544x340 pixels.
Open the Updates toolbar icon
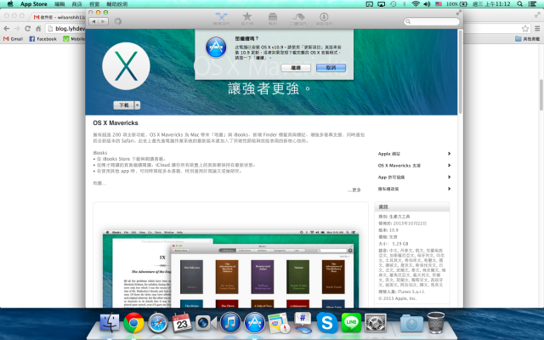tap(324, 19)
